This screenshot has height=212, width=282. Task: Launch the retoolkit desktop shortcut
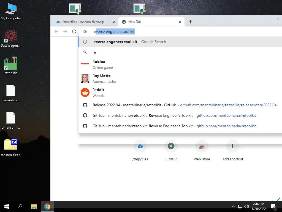click(x=11, y=66)
